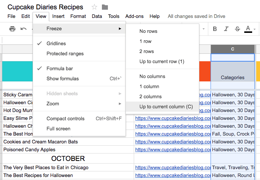Open the move-to-folder icon
Viewport: 260px width, 180px height.
pyautogui.click(x=105, y=7)
